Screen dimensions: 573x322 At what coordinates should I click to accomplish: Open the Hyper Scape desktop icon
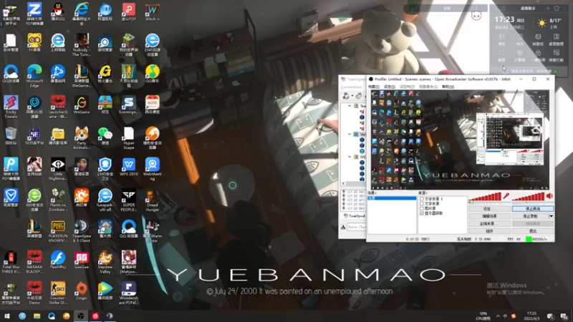(129, 138)
